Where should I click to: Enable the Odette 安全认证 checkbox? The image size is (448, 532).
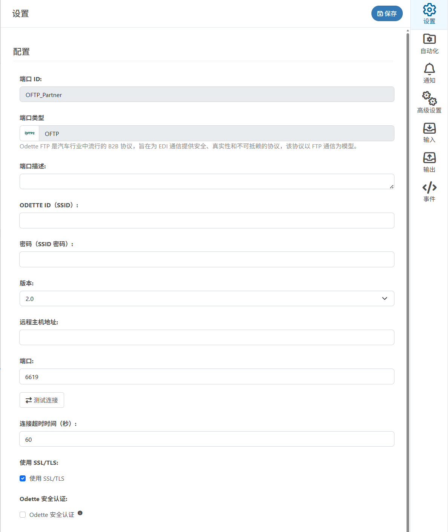coord(23,515)
